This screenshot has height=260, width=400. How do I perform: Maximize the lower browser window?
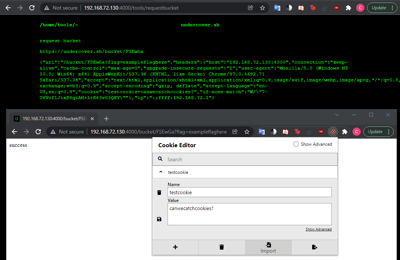click(371, 115)
